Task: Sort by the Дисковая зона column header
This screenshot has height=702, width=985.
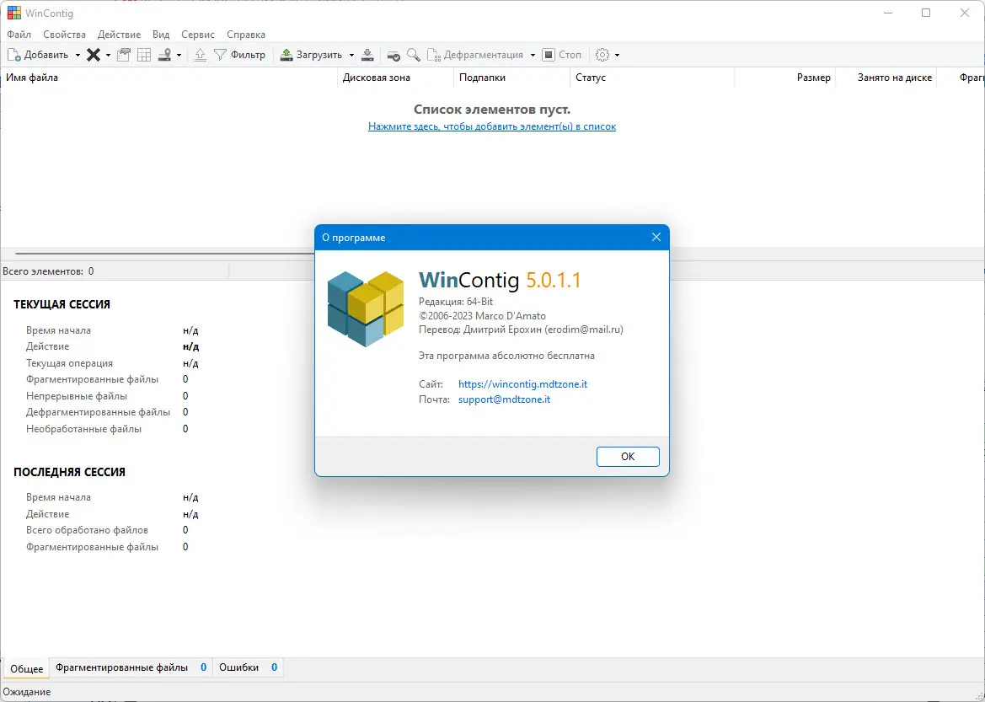Action: pos(396,78)
